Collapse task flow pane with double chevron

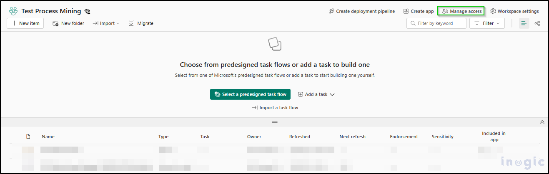pyautogui.click(x=542, y=122)
